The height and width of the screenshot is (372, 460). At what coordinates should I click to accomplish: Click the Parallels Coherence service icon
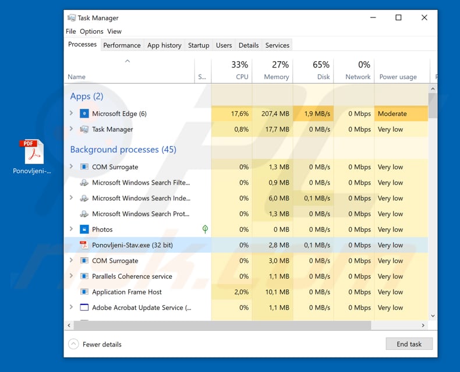[84, 276]
